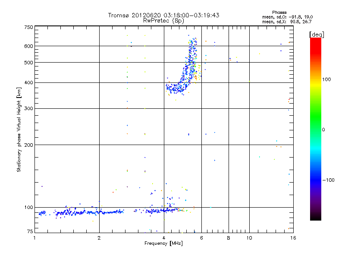Click the colorbar tick label '100'
The image size is (345, 259).
coord(326,79)
